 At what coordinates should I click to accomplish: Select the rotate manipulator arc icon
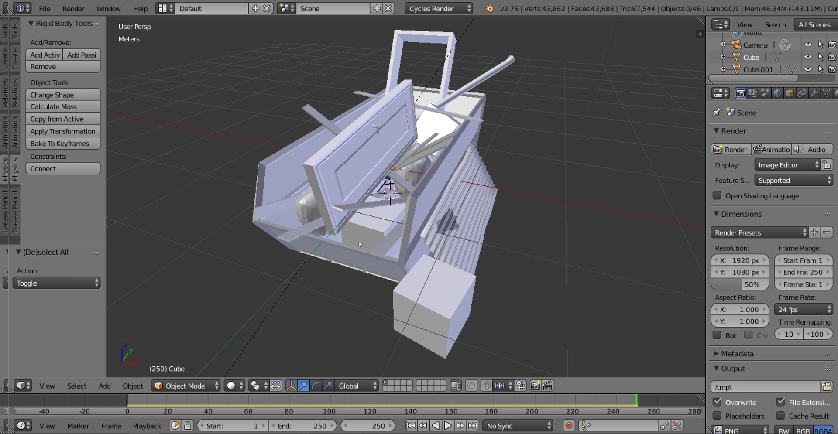click(x=316, y=386)
